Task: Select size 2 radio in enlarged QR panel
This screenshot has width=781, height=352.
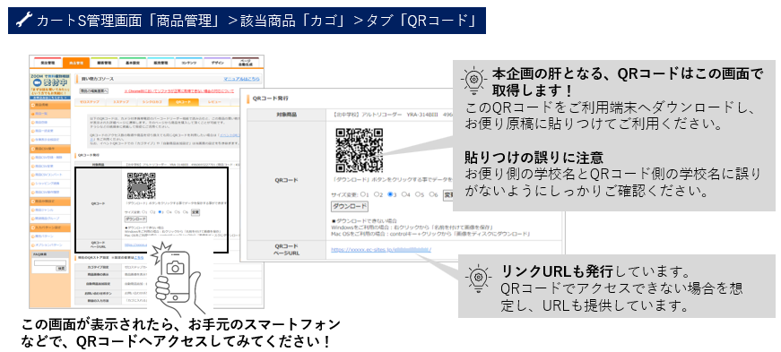Action: (x=377, y=194)
